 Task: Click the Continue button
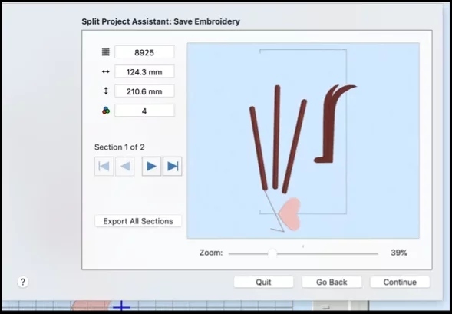click(400, 282)
